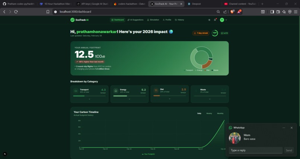300x159 pixels.
Task: Click Type a reply field in WhatsApp popup
Action: 256,150
